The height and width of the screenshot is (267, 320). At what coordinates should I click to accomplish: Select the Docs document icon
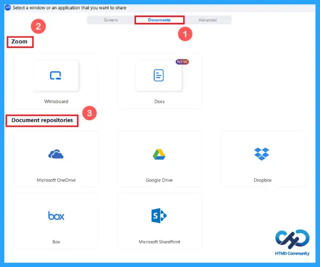tap(159, 76)
